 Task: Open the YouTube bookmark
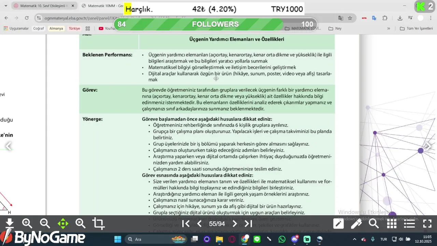[x=107, y=28]
